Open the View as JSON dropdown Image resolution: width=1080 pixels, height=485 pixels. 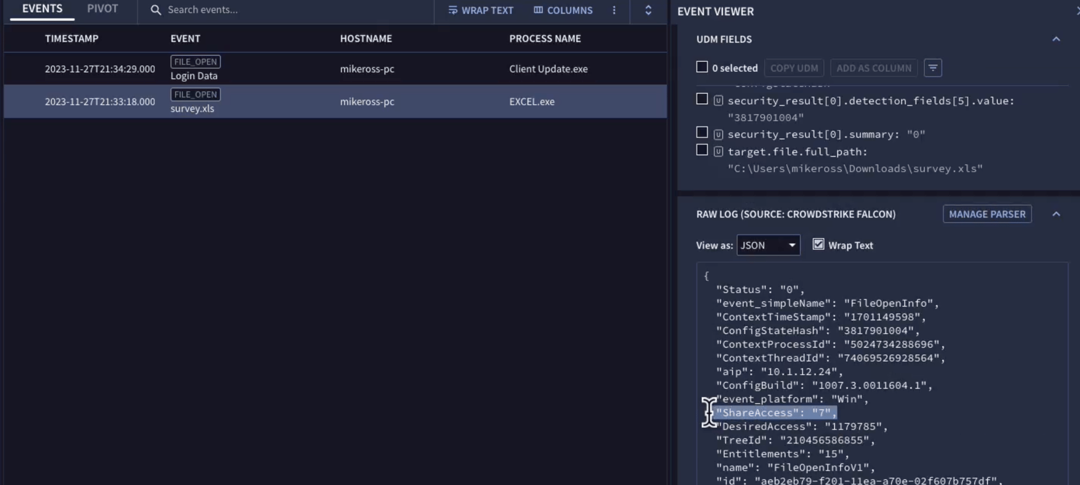(768, 245)
